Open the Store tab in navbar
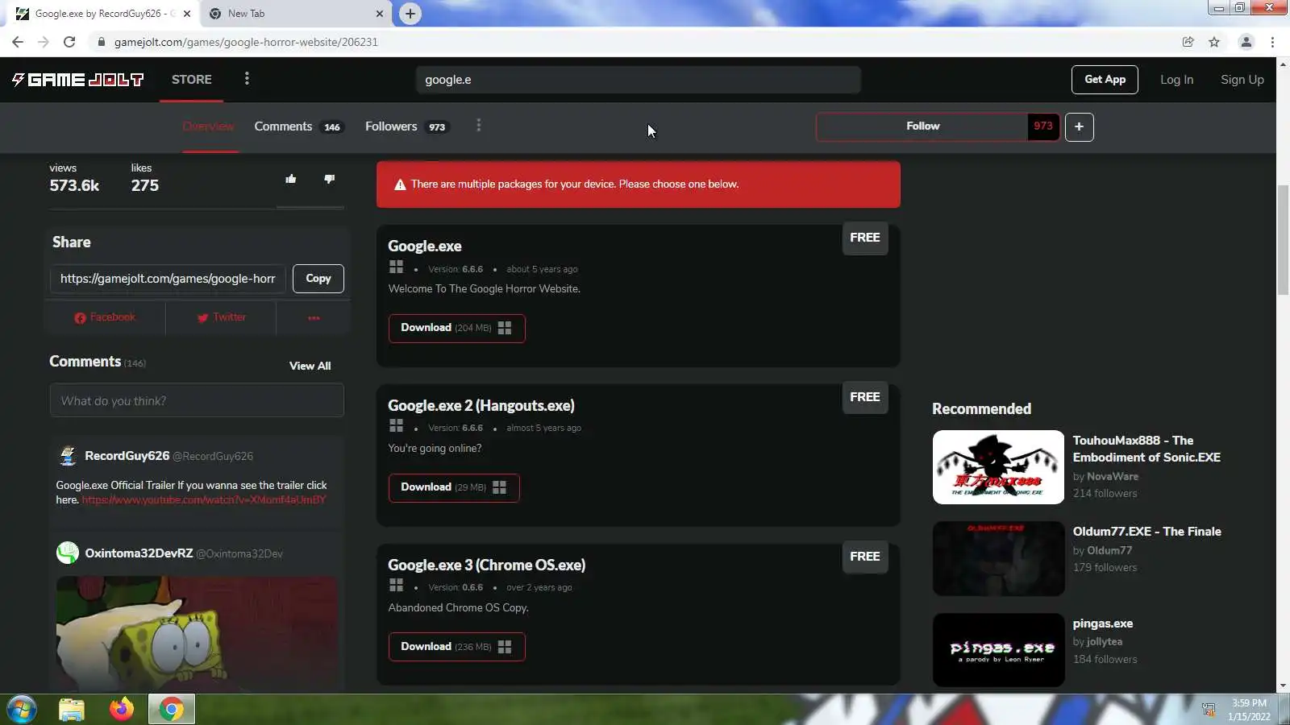This screenshot has width=1290, height=725. 191,79
